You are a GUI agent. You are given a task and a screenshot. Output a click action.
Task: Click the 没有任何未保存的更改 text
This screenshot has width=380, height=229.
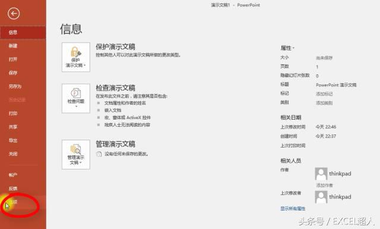tap(126, 154)
